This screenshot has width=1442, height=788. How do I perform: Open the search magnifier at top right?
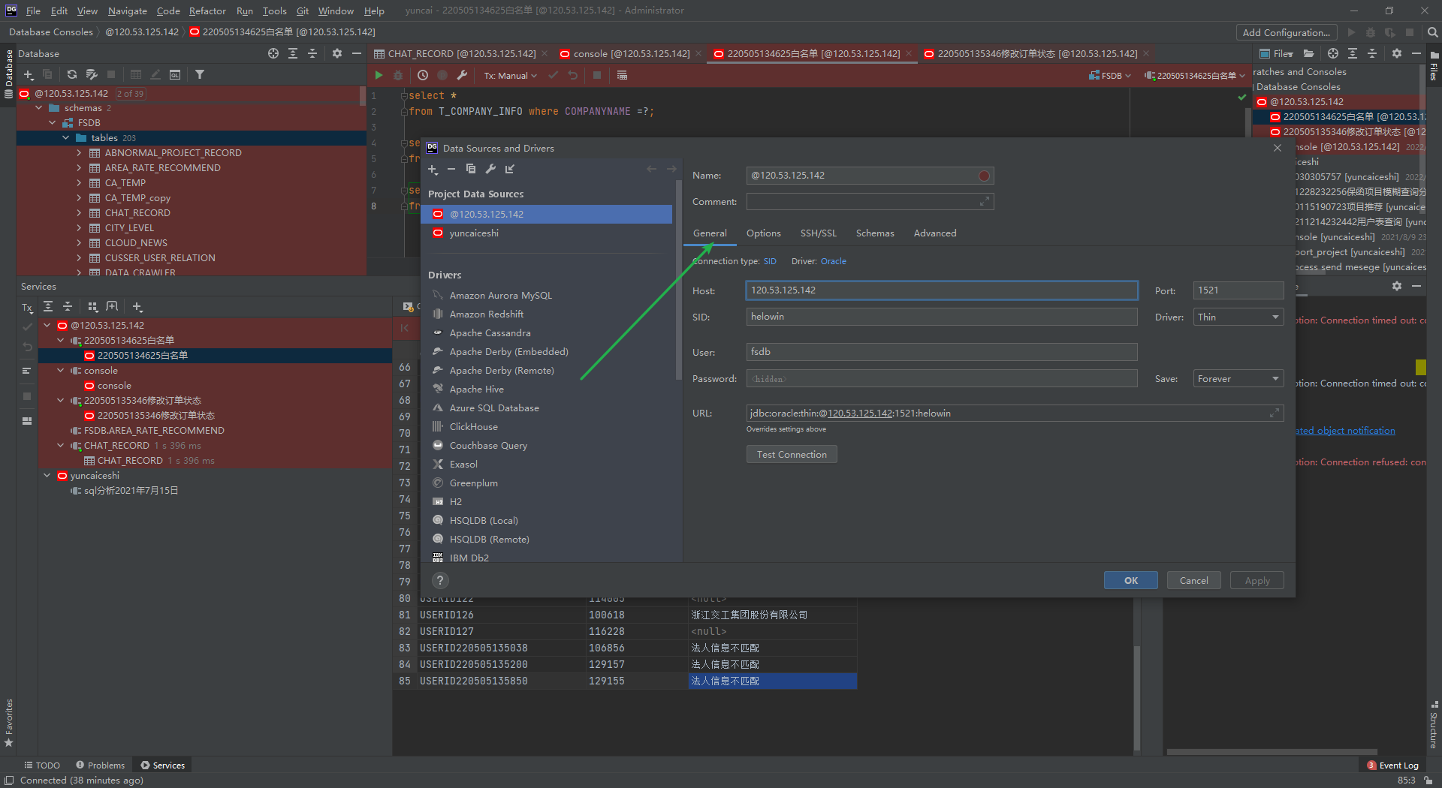point(1432,32)
